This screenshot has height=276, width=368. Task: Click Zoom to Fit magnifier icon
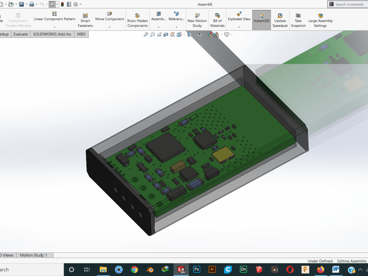click(x=146, y=35)
